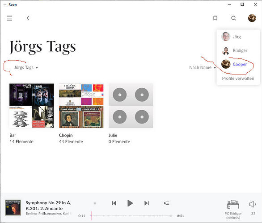This screenshot has width=262, height=223.
Task: Open the Bar tag collection
Action: pos(32,106)
